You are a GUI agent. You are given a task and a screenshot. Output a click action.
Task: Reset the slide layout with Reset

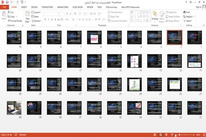click(x=35, y=16)
